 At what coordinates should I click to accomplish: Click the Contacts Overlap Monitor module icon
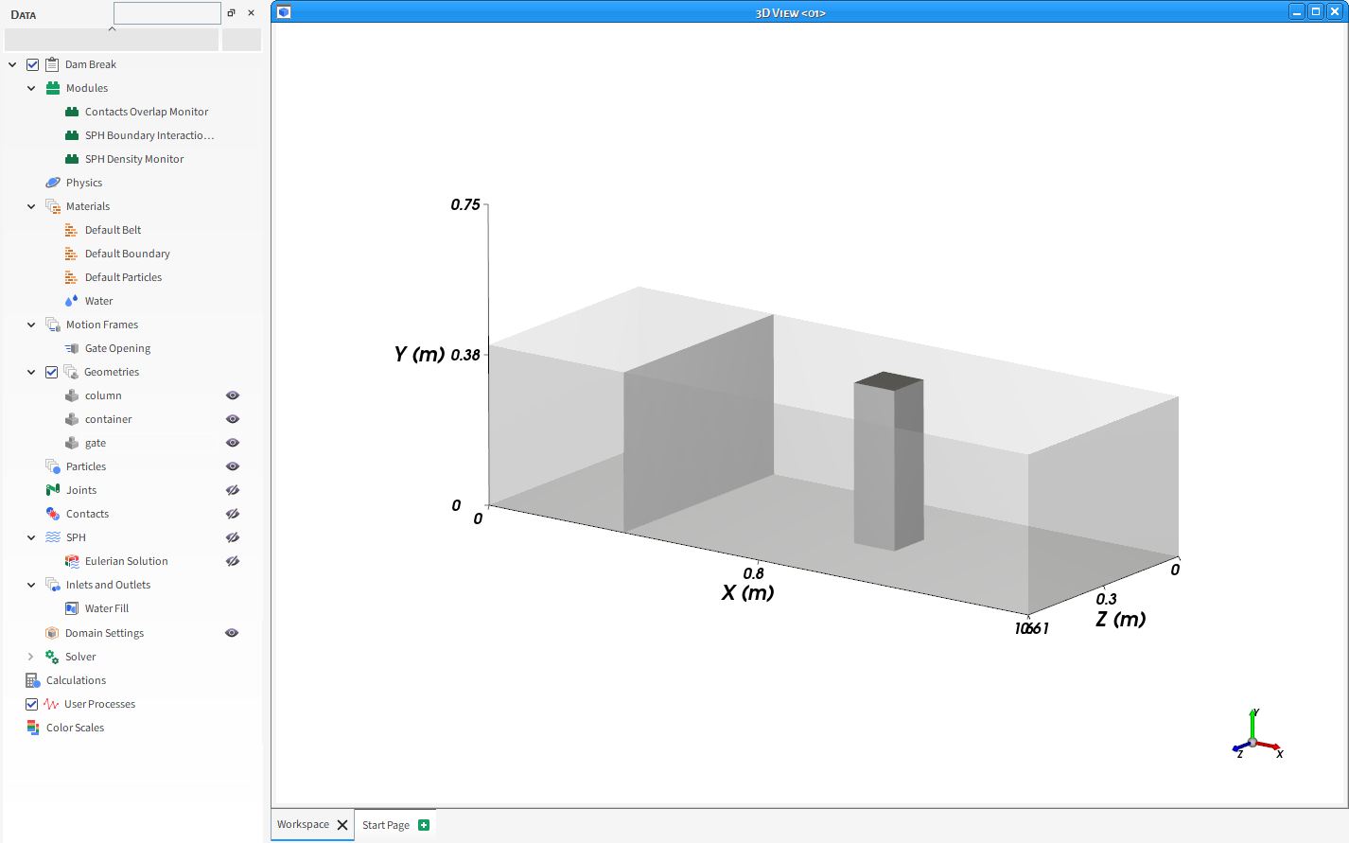click(x=72, y=112)
